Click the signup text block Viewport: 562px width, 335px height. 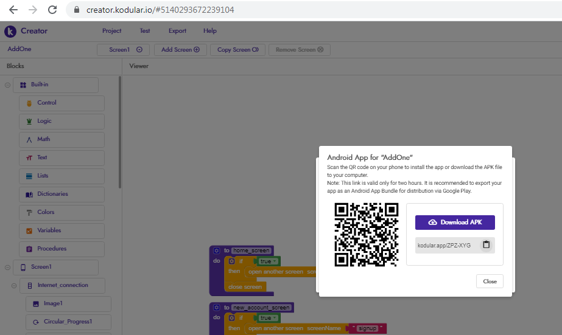point(367,328)
